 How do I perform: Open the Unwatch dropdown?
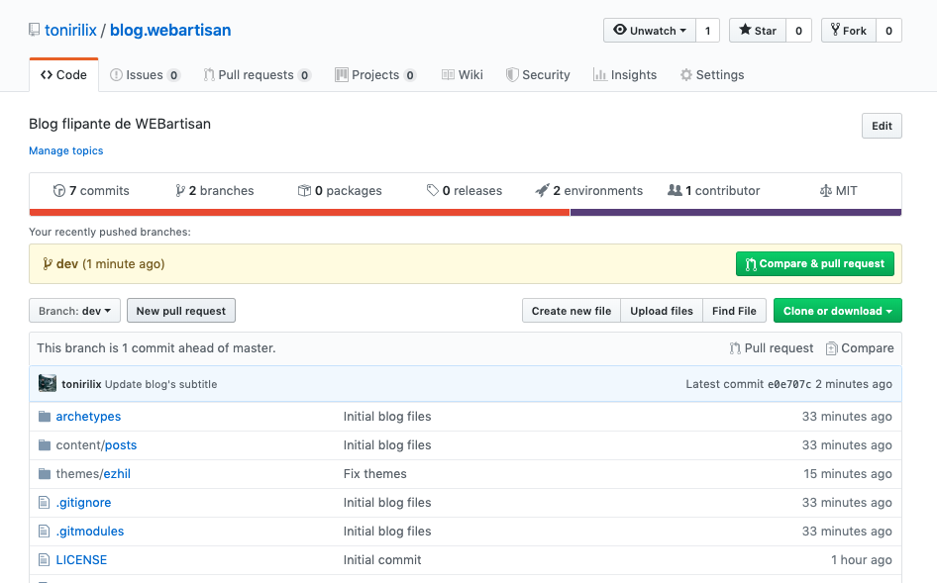pos(650,31)
